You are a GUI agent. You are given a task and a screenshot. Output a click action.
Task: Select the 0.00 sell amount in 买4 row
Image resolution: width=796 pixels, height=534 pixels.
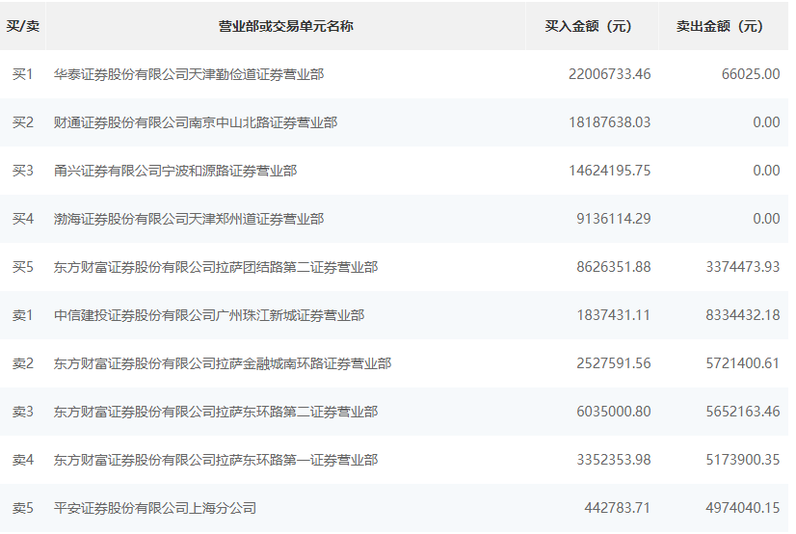click(766, 219)
